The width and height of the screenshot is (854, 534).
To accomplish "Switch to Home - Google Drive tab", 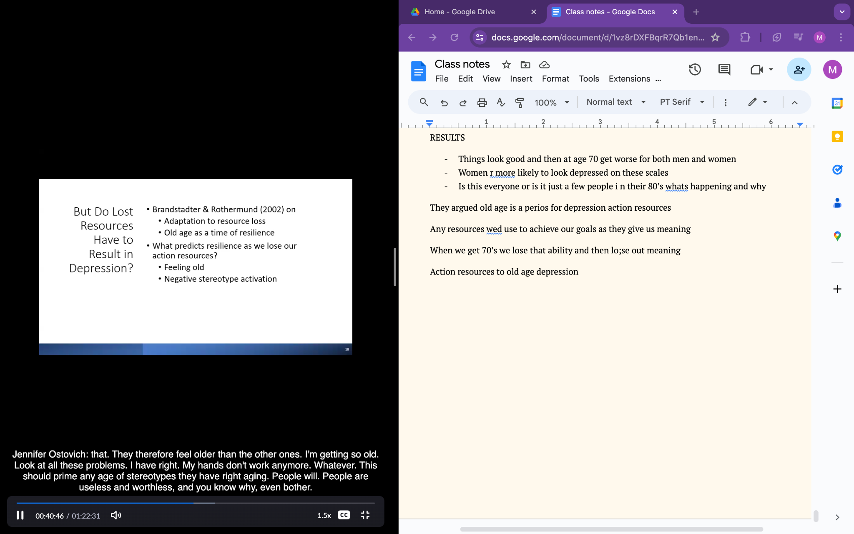I will (459, 12).
